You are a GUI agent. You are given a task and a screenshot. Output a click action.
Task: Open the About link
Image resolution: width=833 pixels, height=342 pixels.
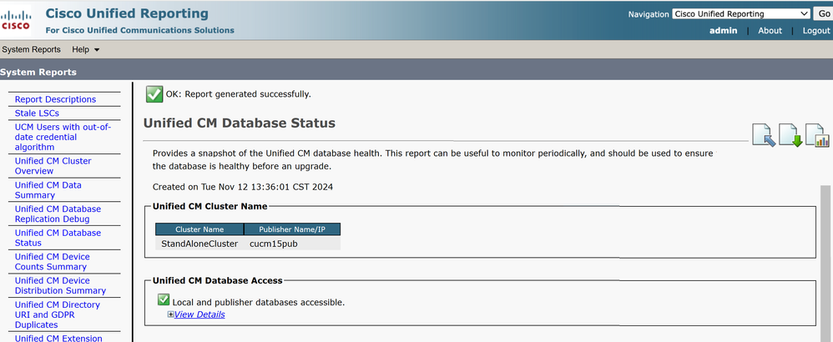point(770,30)
